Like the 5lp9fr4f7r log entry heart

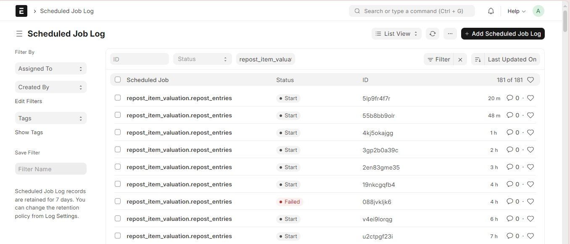pyautogui.click(x=530, y=98)
